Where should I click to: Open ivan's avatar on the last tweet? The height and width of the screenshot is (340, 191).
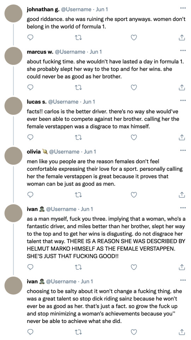13,285
